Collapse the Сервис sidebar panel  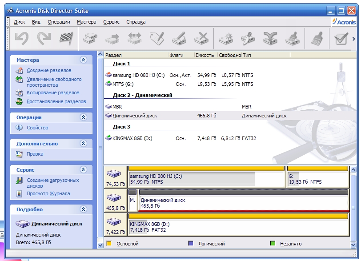click(83, 169)
